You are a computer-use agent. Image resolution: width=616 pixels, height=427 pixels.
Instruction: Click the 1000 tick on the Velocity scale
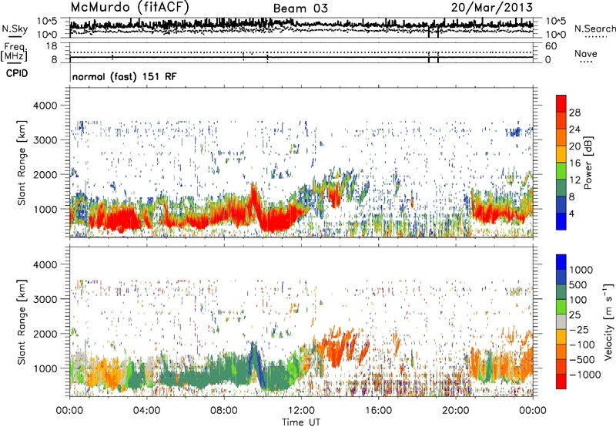tap(581, 270)
